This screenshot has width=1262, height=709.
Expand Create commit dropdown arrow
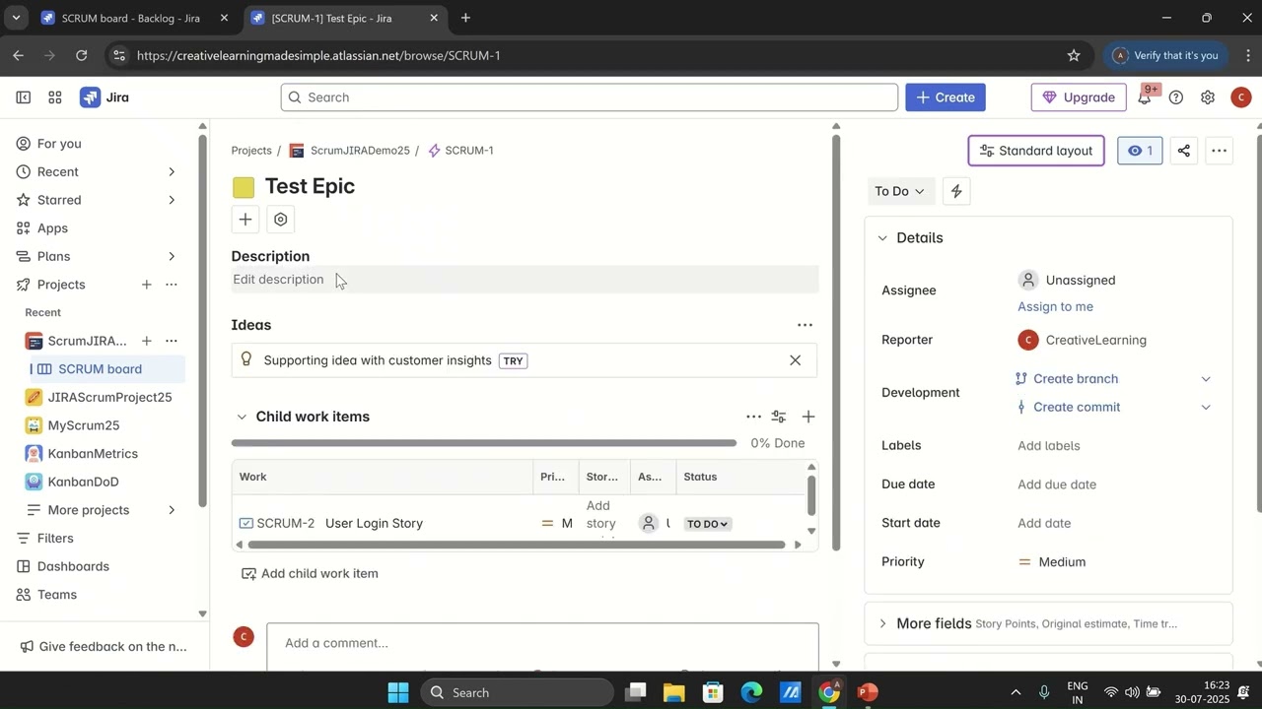pyautogui.click(x=1205, y=407)
